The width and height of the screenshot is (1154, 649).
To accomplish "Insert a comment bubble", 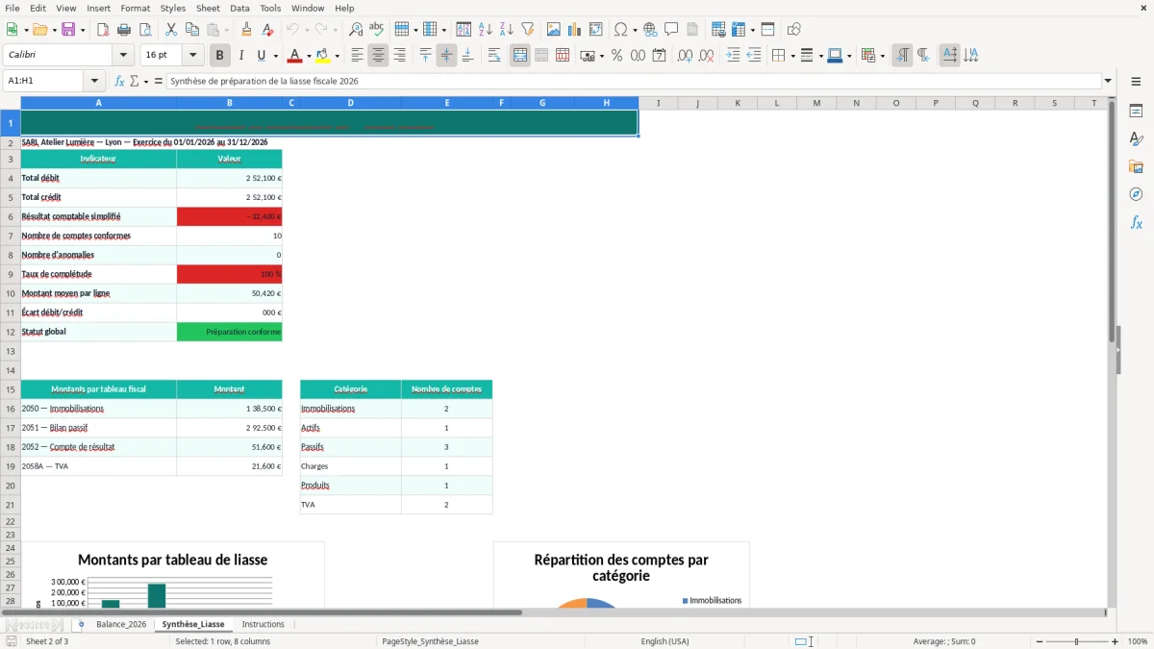I will coord(672,30).
